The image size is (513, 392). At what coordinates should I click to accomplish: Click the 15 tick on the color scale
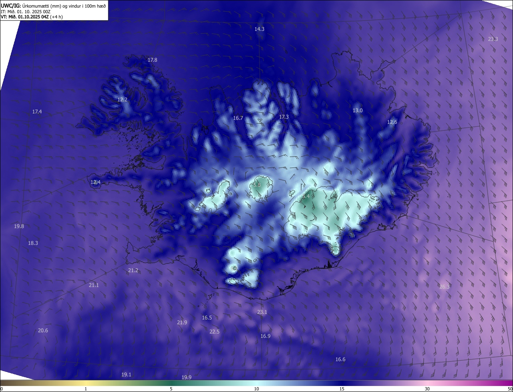[x=342, y=389]
